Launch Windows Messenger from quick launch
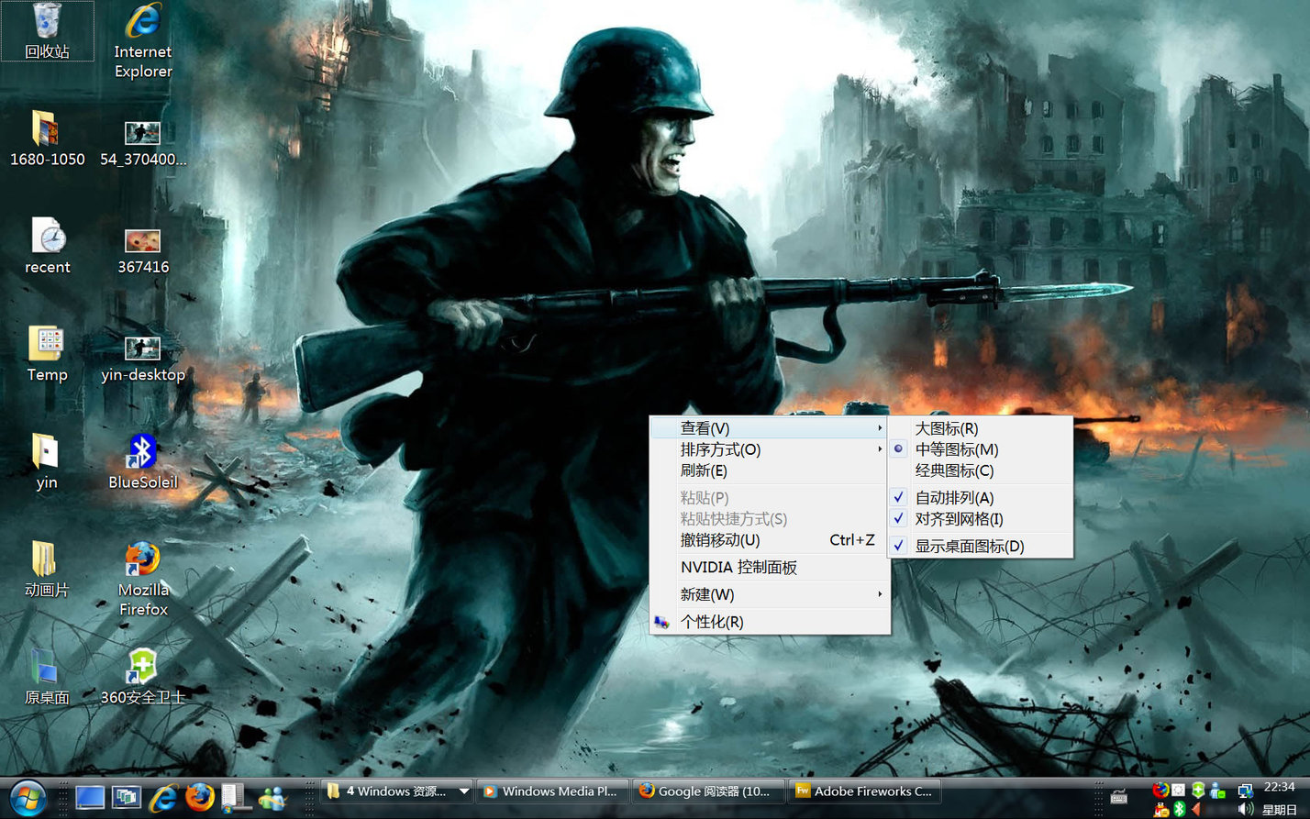The width and height of the screenshot is (1310, 819). pos(272,798)
